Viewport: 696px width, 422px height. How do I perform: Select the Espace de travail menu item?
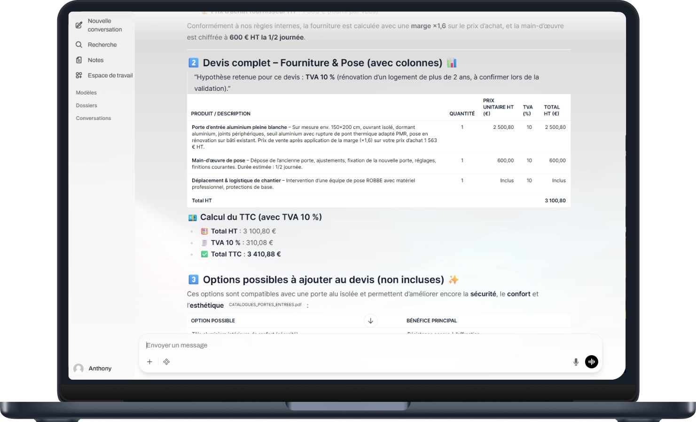[110, 75]
